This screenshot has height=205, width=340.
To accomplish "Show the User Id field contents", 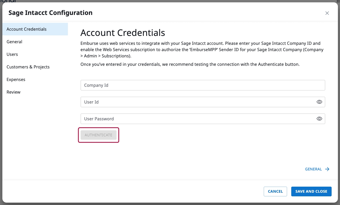I will click(319, 102).
